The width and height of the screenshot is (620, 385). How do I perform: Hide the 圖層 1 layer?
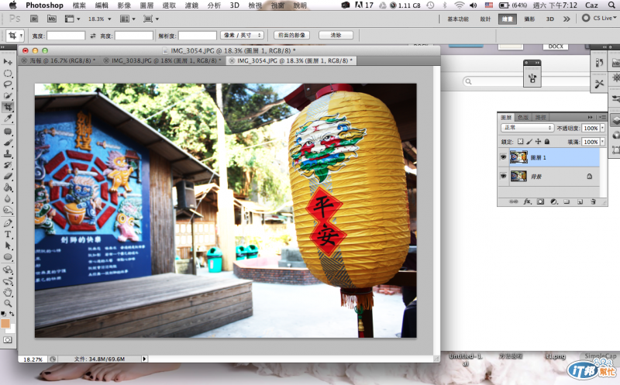[x=503, y=157]
